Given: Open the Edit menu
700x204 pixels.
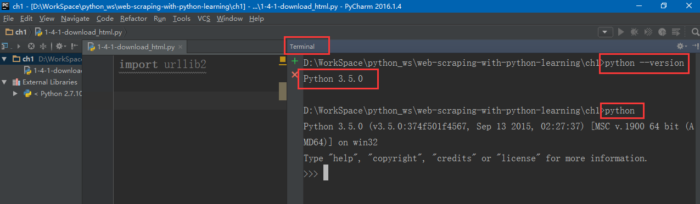Looking at the screenshot, I should [x=26, y=18].
